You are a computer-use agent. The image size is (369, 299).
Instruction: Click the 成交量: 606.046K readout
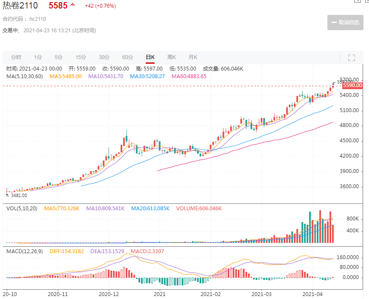click(223, 69)
